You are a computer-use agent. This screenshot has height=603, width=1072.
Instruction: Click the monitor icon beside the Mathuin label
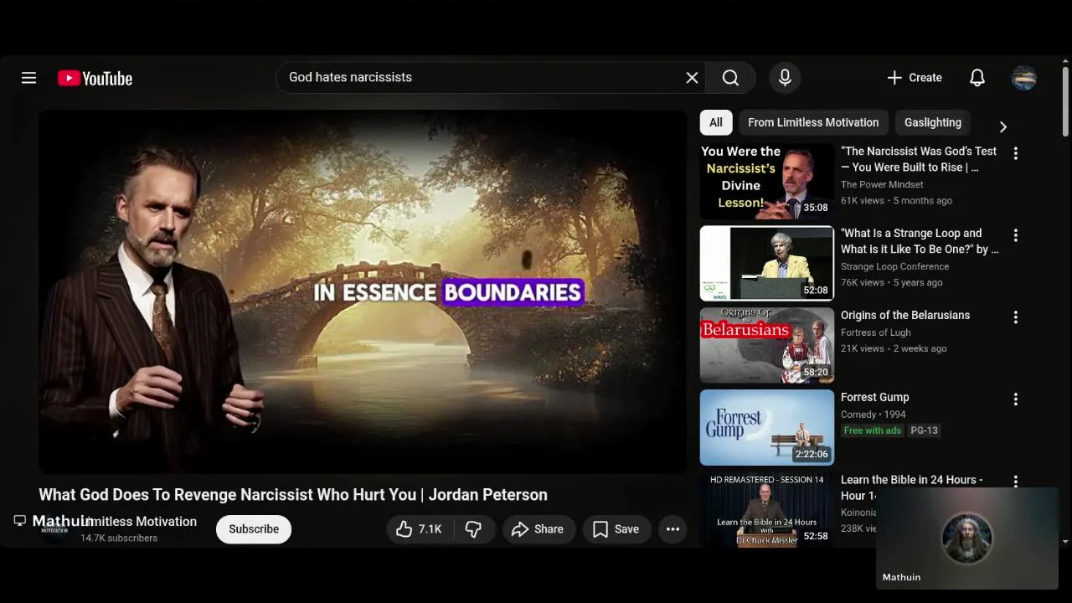[20, 521]
